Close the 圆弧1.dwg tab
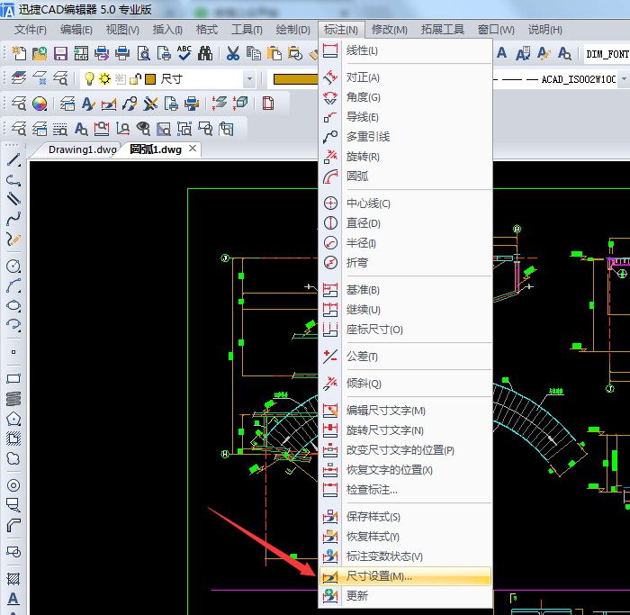 (193, 149)
